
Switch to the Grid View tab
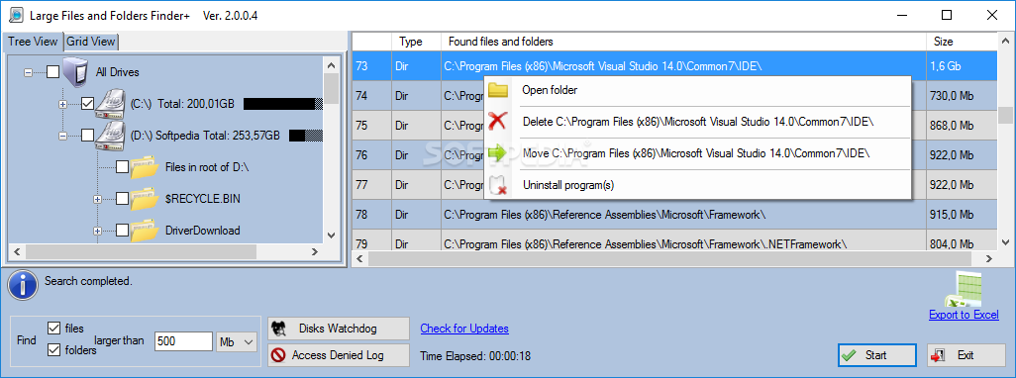(91, 42)
